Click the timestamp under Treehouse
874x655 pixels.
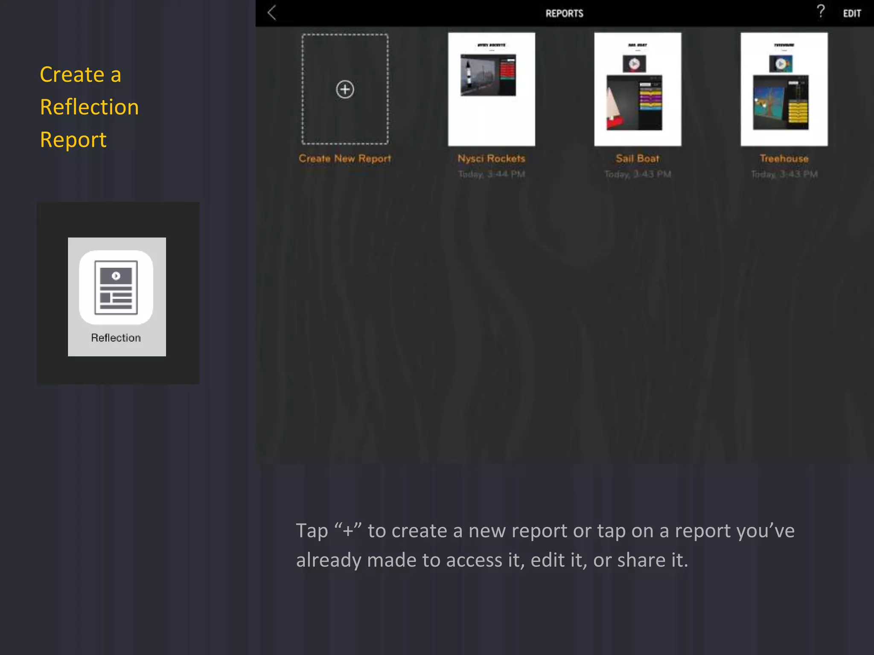(784, 174)
